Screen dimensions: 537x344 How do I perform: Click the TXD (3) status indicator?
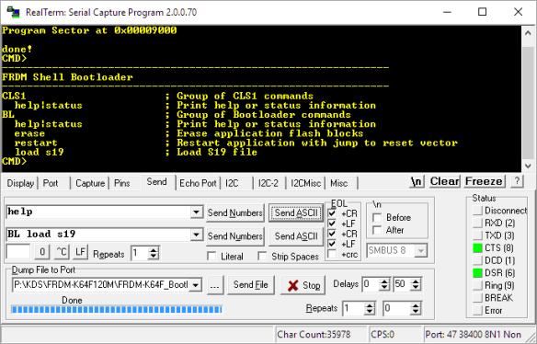[477, 235]
